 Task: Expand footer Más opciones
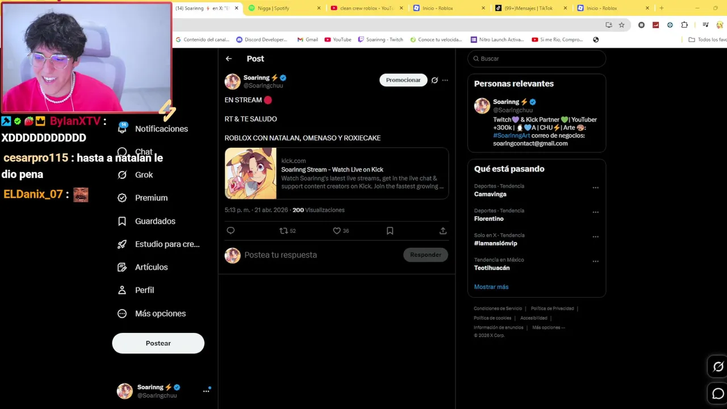tap(549, 328)
